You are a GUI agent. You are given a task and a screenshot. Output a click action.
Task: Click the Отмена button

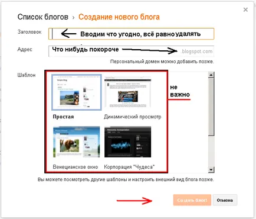point(225,200)
